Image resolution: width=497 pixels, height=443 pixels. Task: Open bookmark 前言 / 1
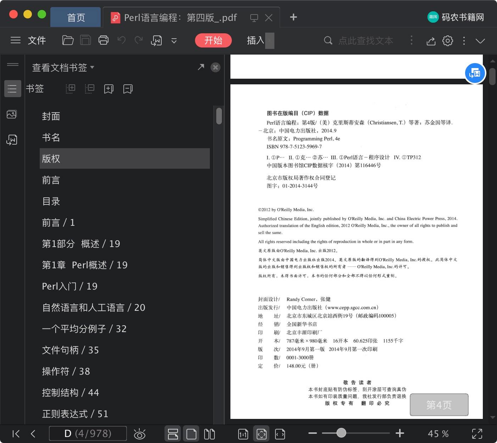(x=124, y=223)
